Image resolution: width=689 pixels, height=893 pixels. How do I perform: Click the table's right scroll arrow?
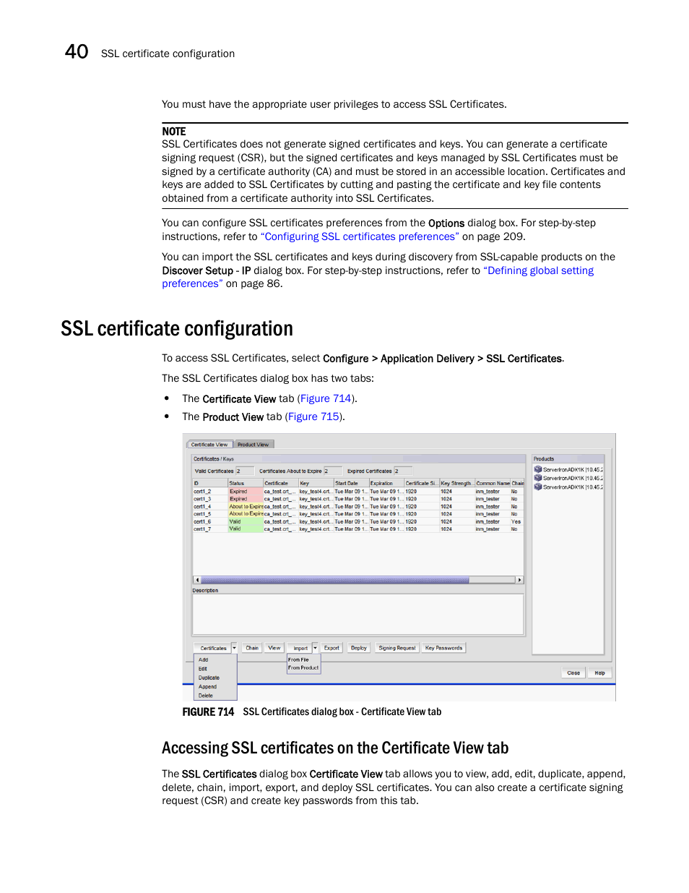click(x=519, y=580)
